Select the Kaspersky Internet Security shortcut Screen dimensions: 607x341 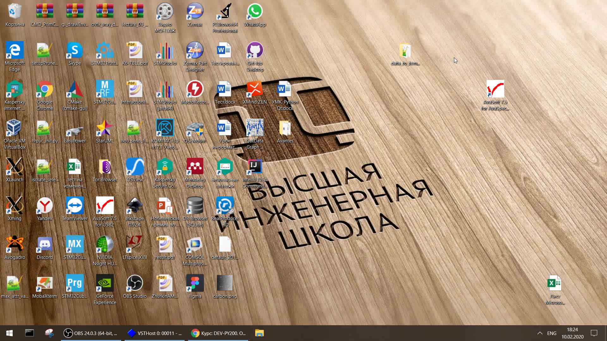click(x=15, y=96)
